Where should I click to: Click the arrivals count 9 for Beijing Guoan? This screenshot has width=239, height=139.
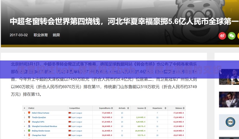tap(122, 131)
